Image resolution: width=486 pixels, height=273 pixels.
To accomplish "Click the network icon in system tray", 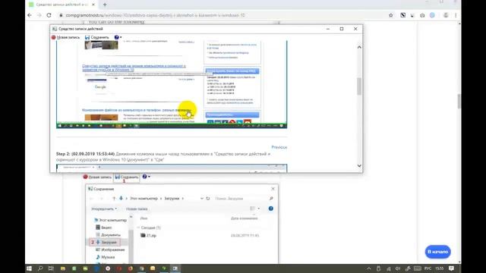I will (388, 268).
